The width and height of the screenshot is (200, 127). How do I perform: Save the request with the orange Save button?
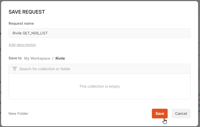coord(160,113)
